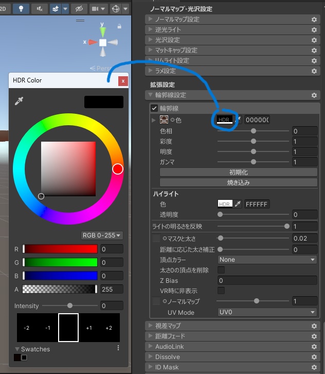Open gear settings for ノーマルマップ設定

314,20
